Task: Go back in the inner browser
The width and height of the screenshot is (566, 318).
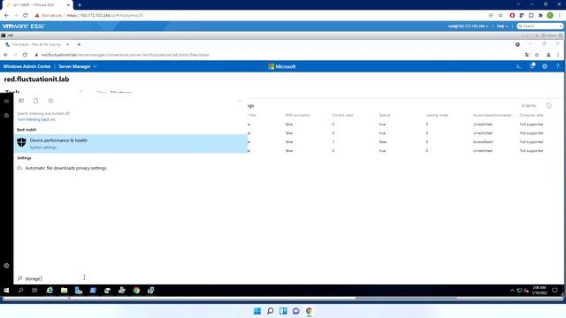Action: [x=6, y=55]
